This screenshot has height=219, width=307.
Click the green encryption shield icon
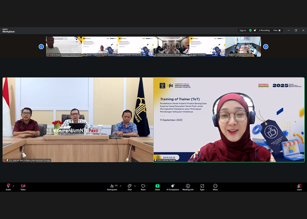pyautogui.click(x=250, y=30)
